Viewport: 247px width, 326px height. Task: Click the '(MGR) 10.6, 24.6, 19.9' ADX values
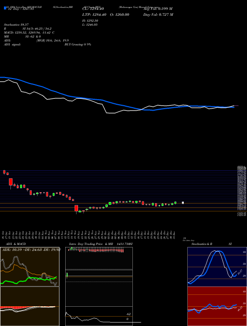(x=52, y=41)
